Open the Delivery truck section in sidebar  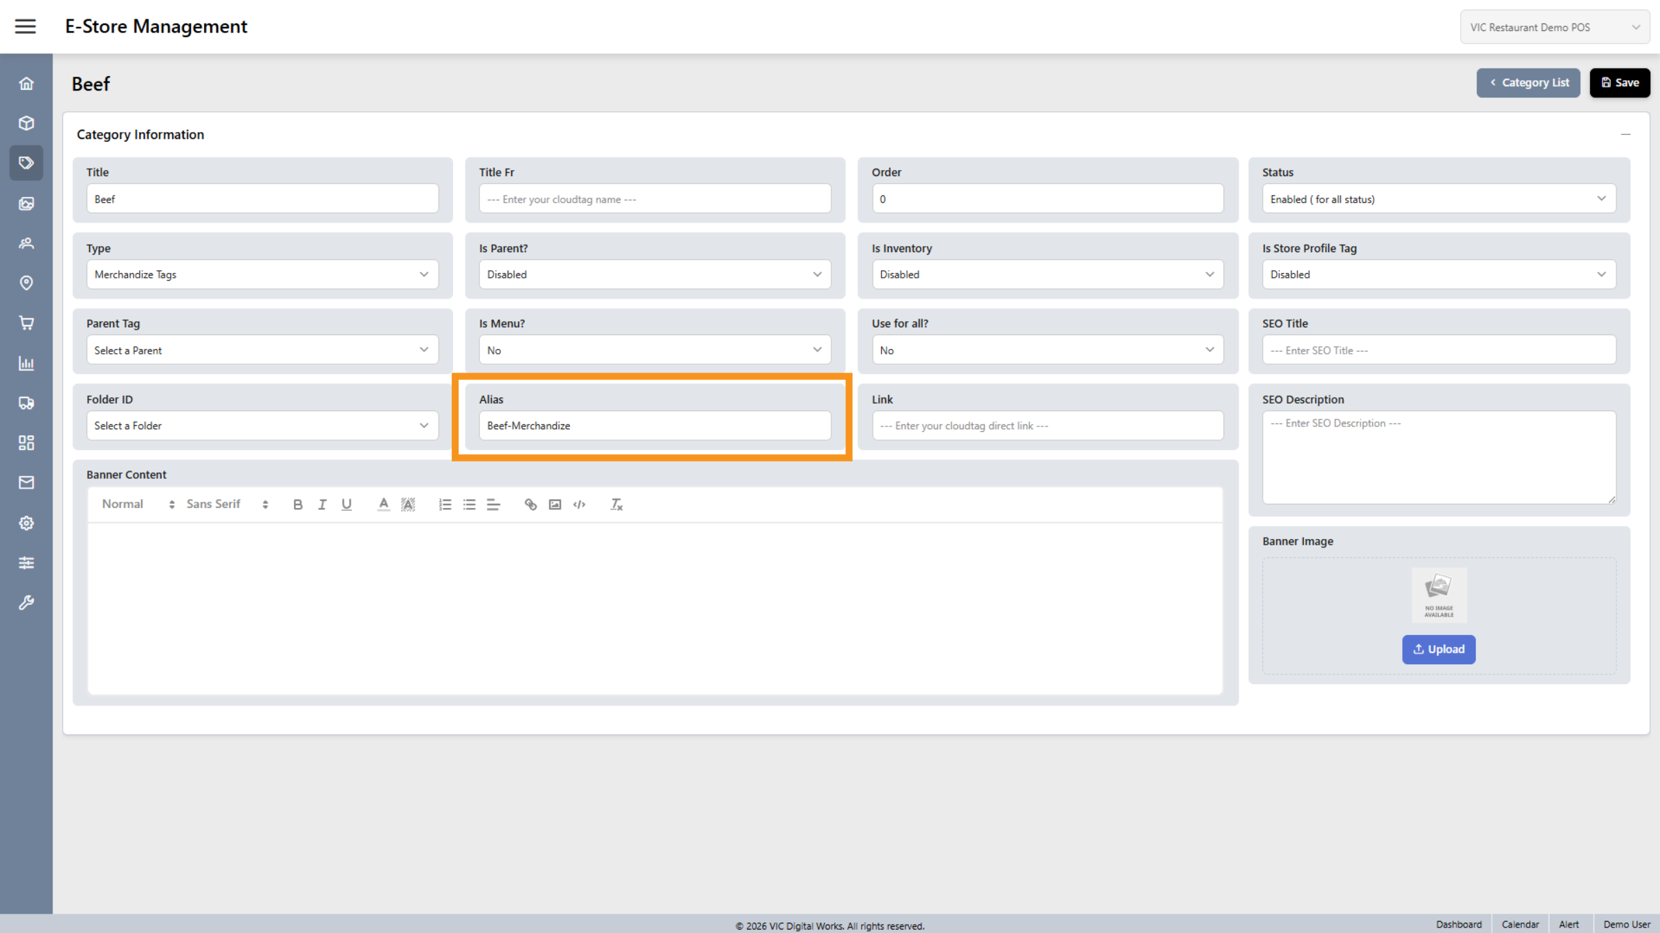[26, 403]
